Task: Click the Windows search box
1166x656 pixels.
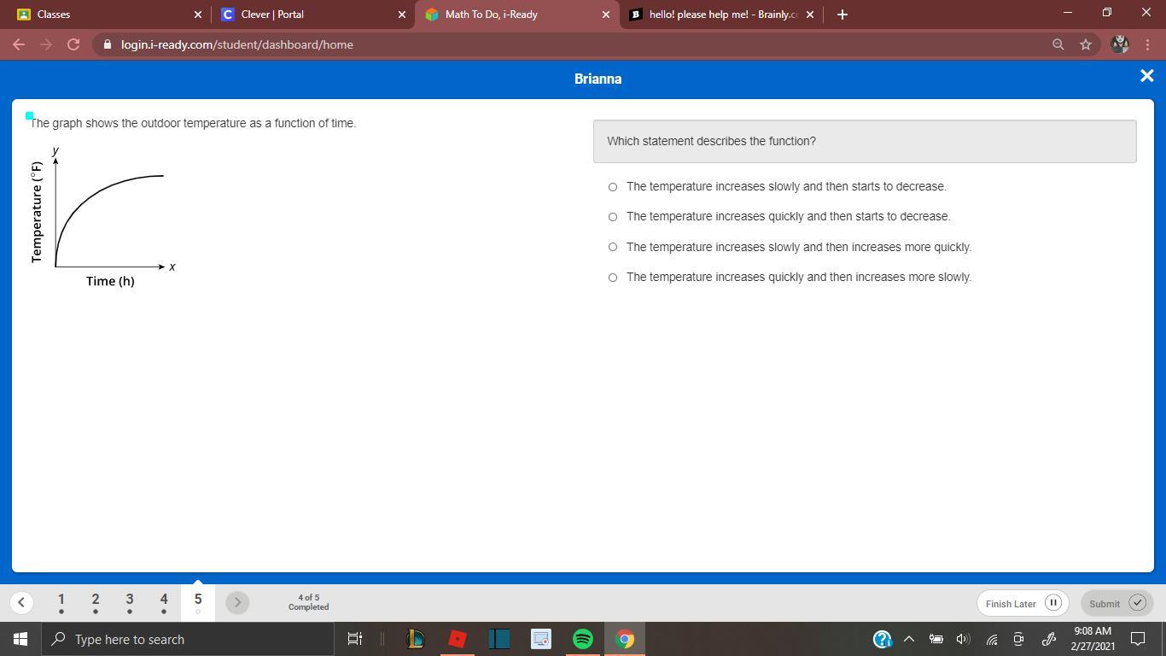Action: [188, 639]
